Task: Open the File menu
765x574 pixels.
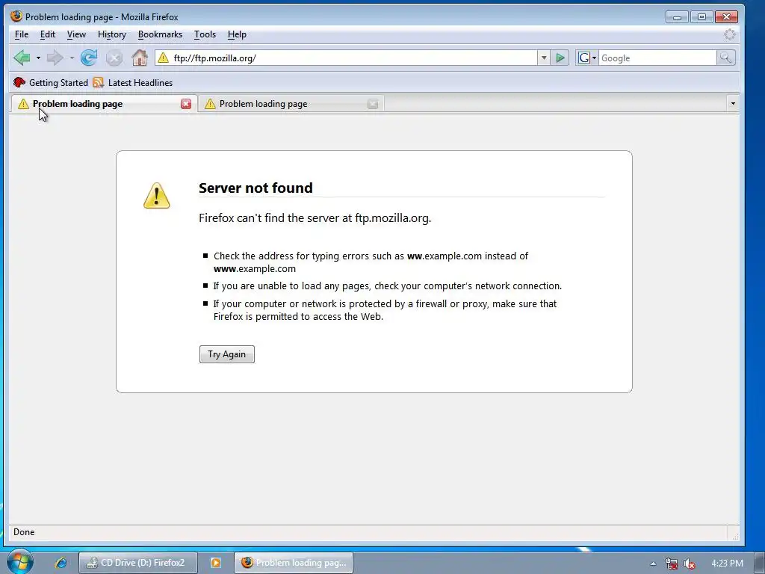Action: 22,34
